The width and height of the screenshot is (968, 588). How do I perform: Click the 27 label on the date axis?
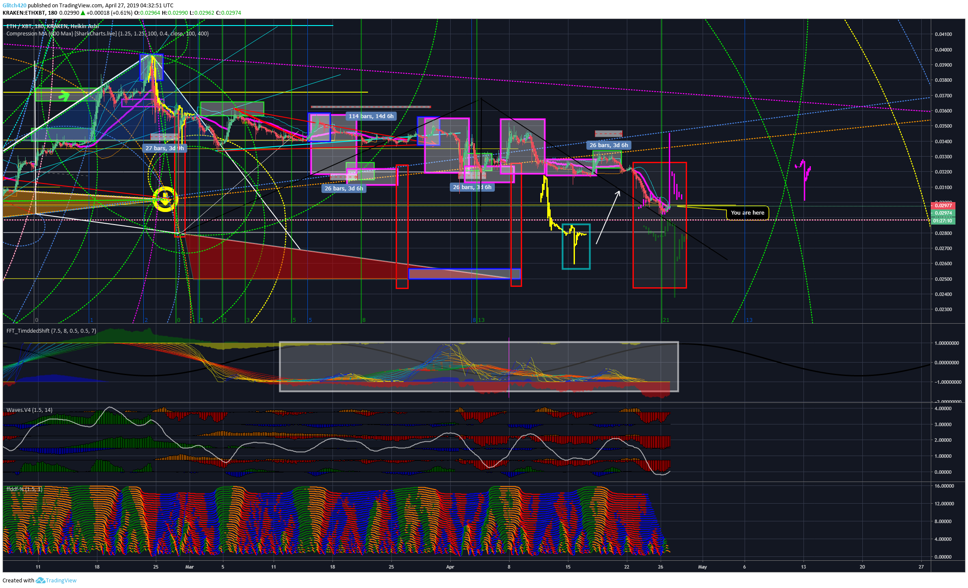tap(921, 567)
